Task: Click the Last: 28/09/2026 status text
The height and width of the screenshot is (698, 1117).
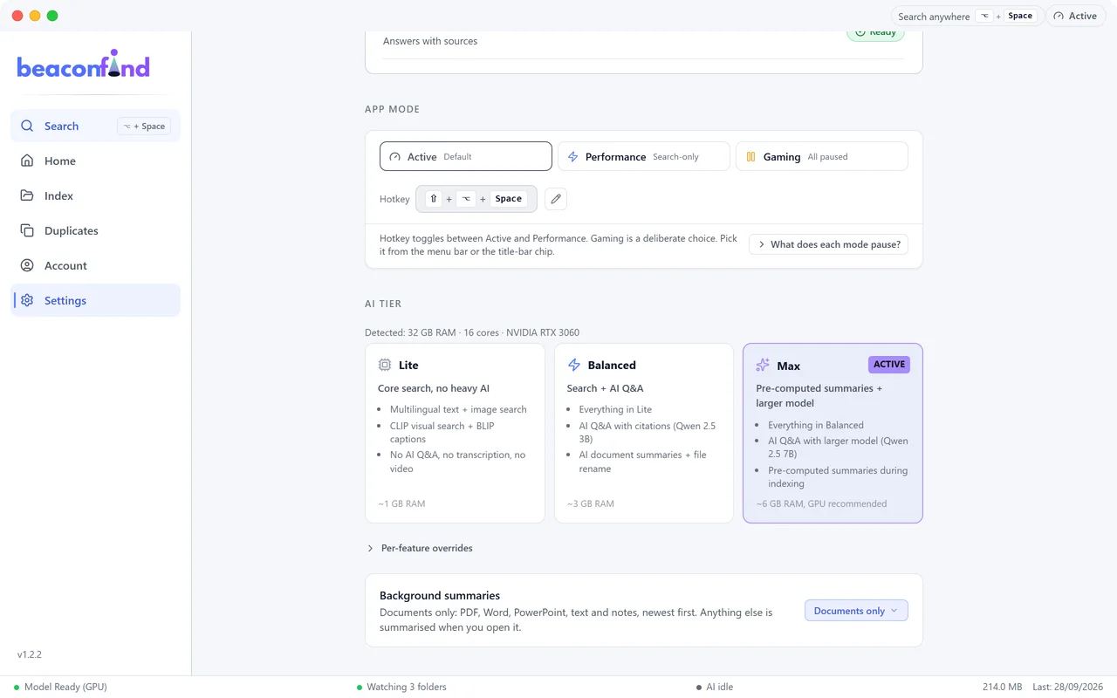Action: click(1068, 688)
